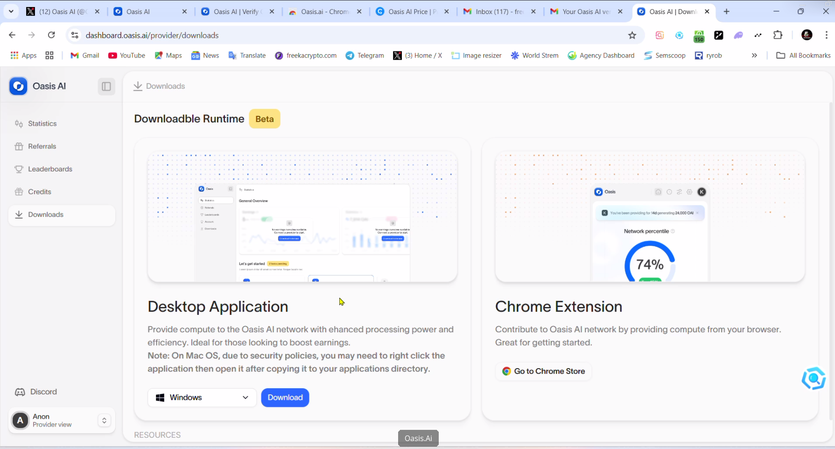Image resolution: width=835 pixels, height=449 pixels.
Task: Open the freekacrypto.com bookmark
Action: click(x=306, y=56)
